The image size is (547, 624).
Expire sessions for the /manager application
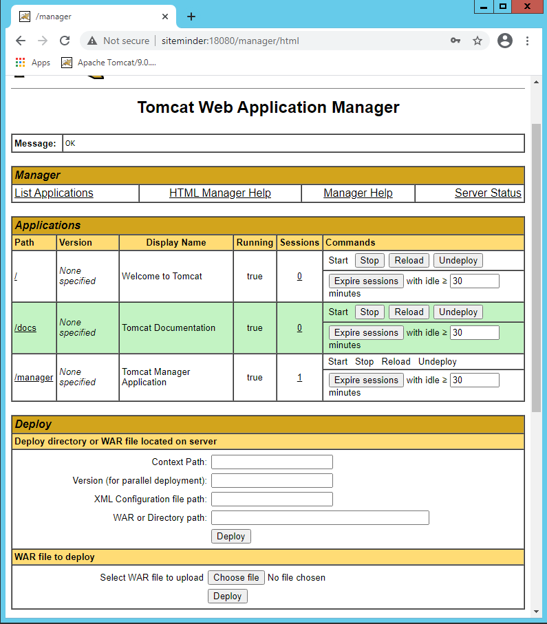[x=366, y=380]
